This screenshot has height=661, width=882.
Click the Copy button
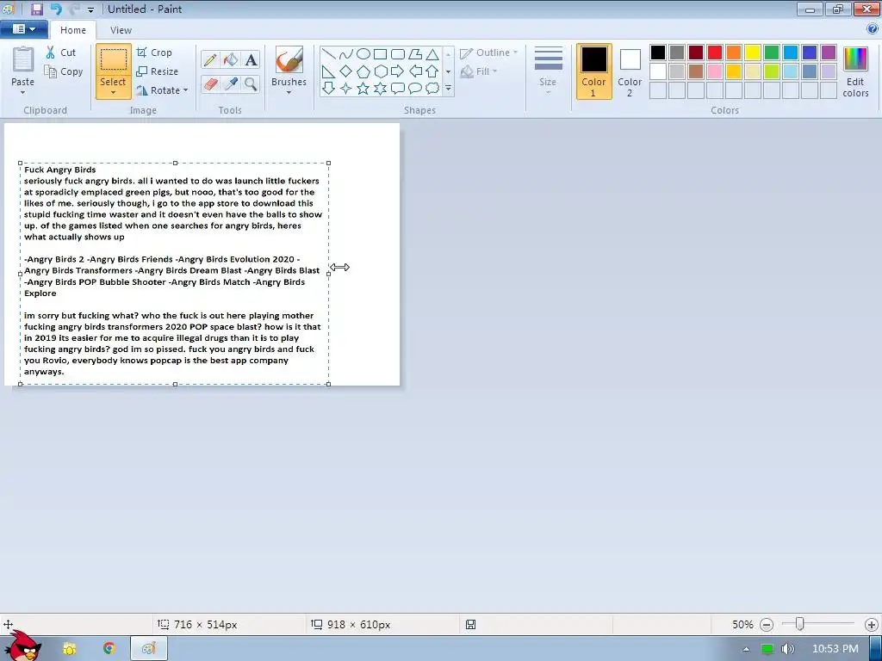pyautogui.click(x=64, y=71)
